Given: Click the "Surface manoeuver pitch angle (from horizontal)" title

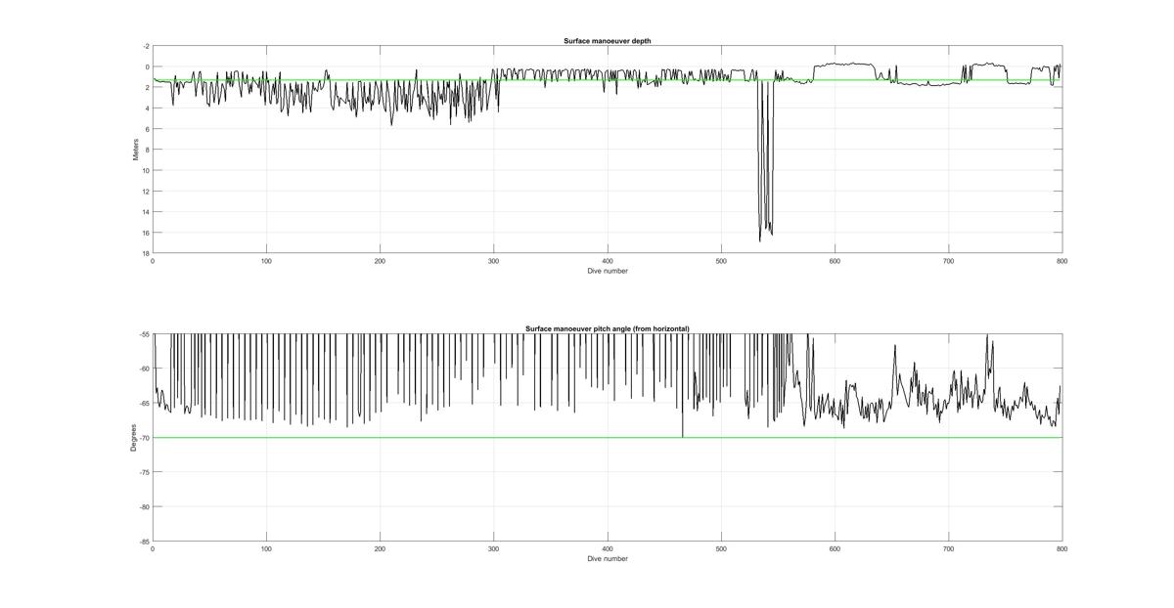Looking at the screenshot, I should tap(607, 329).
